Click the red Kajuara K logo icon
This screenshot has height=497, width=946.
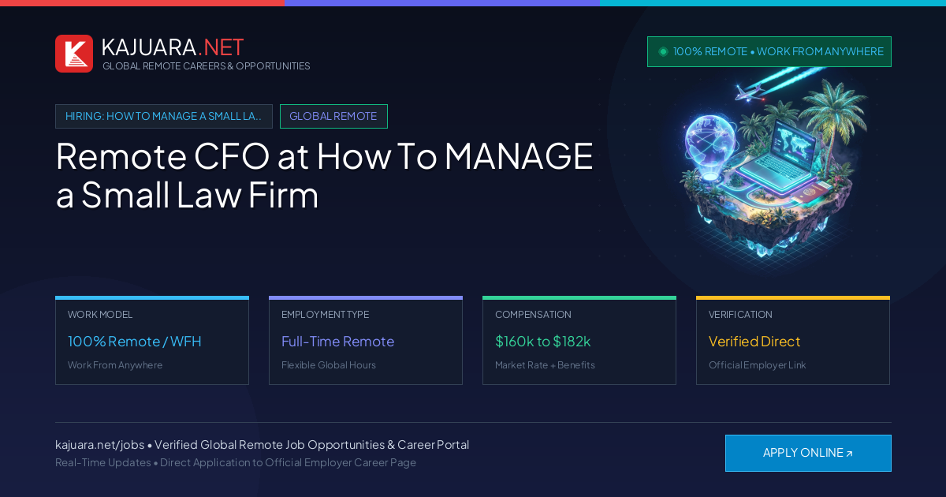coord(74,54)
